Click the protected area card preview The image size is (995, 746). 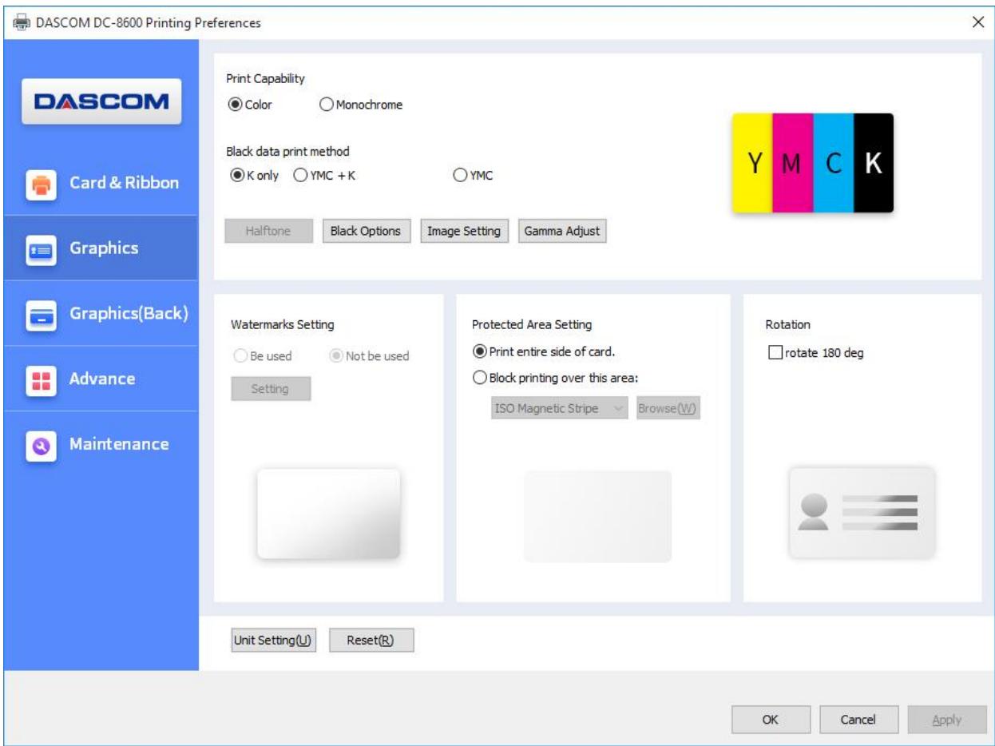[597, 516]
